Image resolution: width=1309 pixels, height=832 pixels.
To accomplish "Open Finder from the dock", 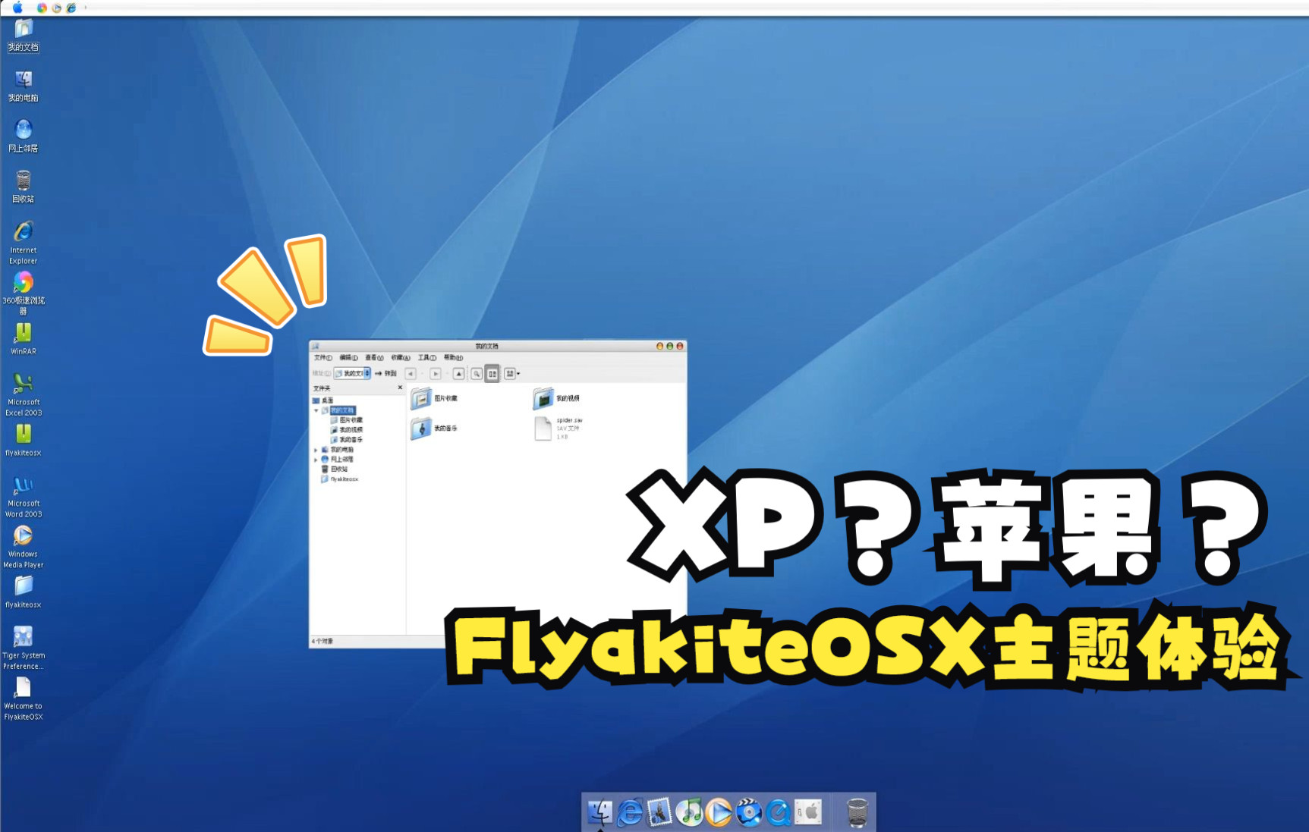I will [x=599, y=812].
